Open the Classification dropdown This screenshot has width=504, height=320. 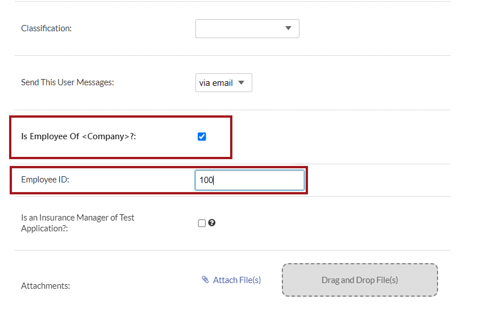coord(247,28)
